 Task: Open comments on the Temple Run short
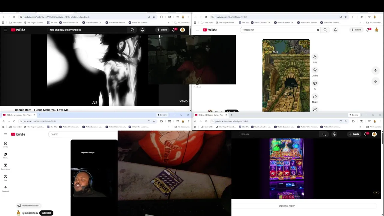(x=315, y=83)
